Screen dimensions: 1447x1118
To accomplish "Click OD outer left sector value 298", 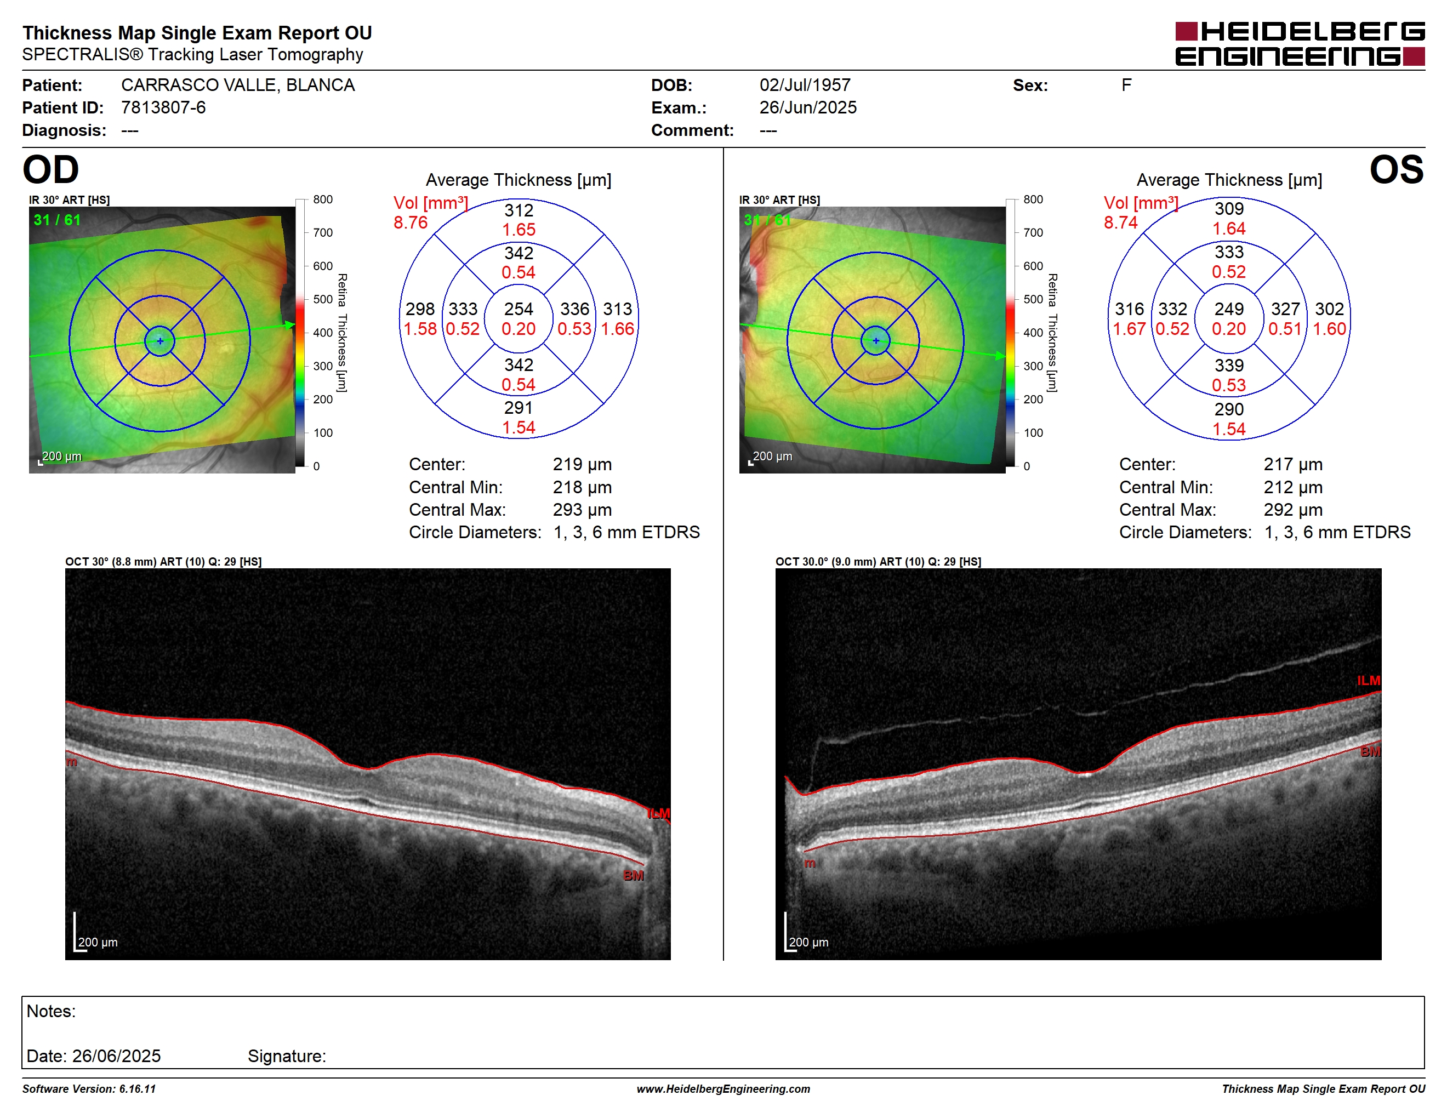I will coord(420,309).
